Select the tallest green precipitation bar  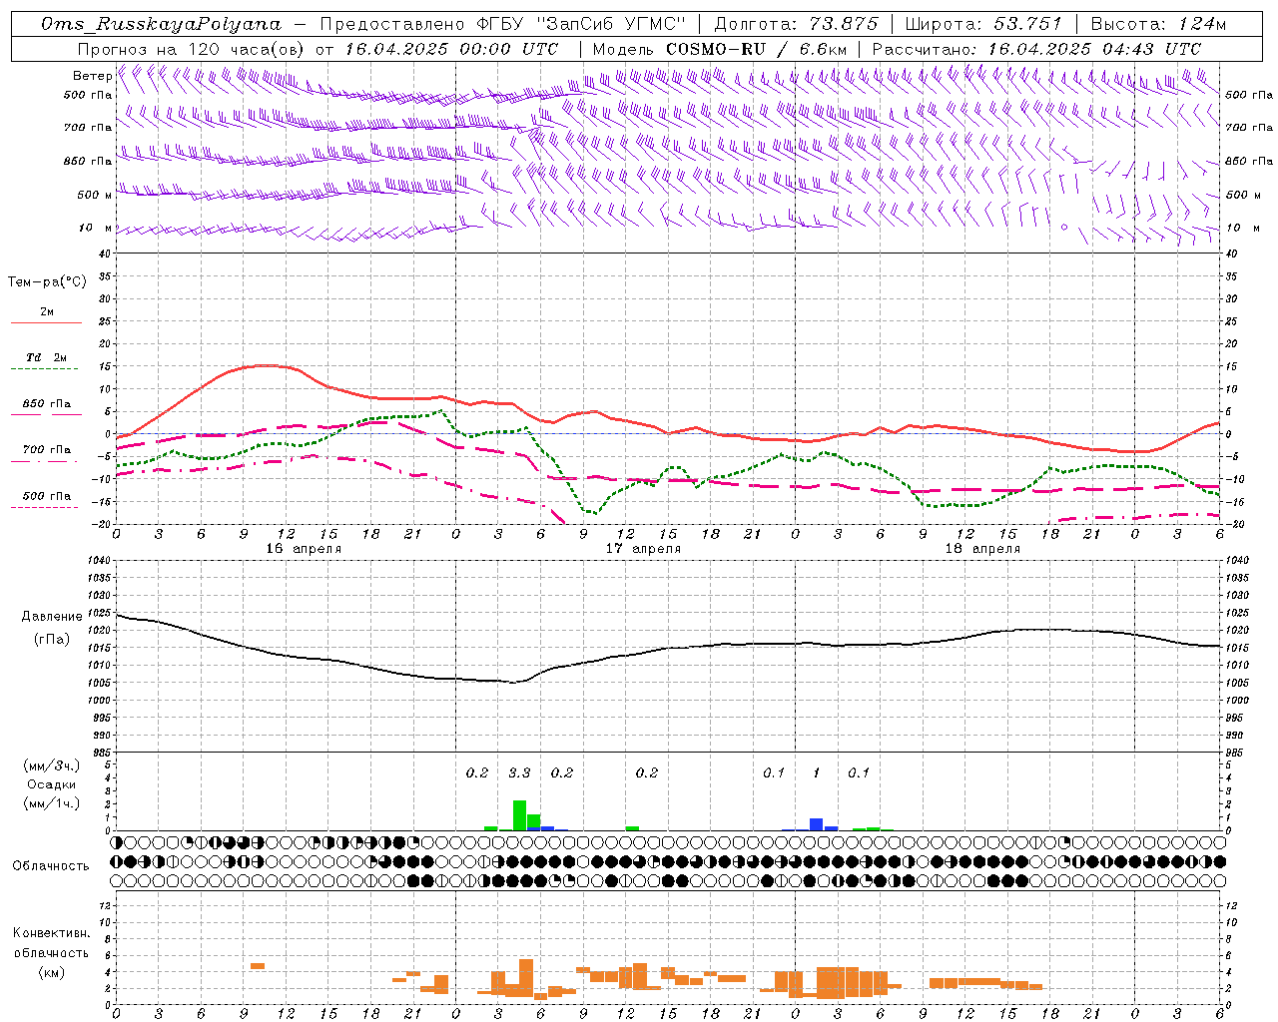519,815
